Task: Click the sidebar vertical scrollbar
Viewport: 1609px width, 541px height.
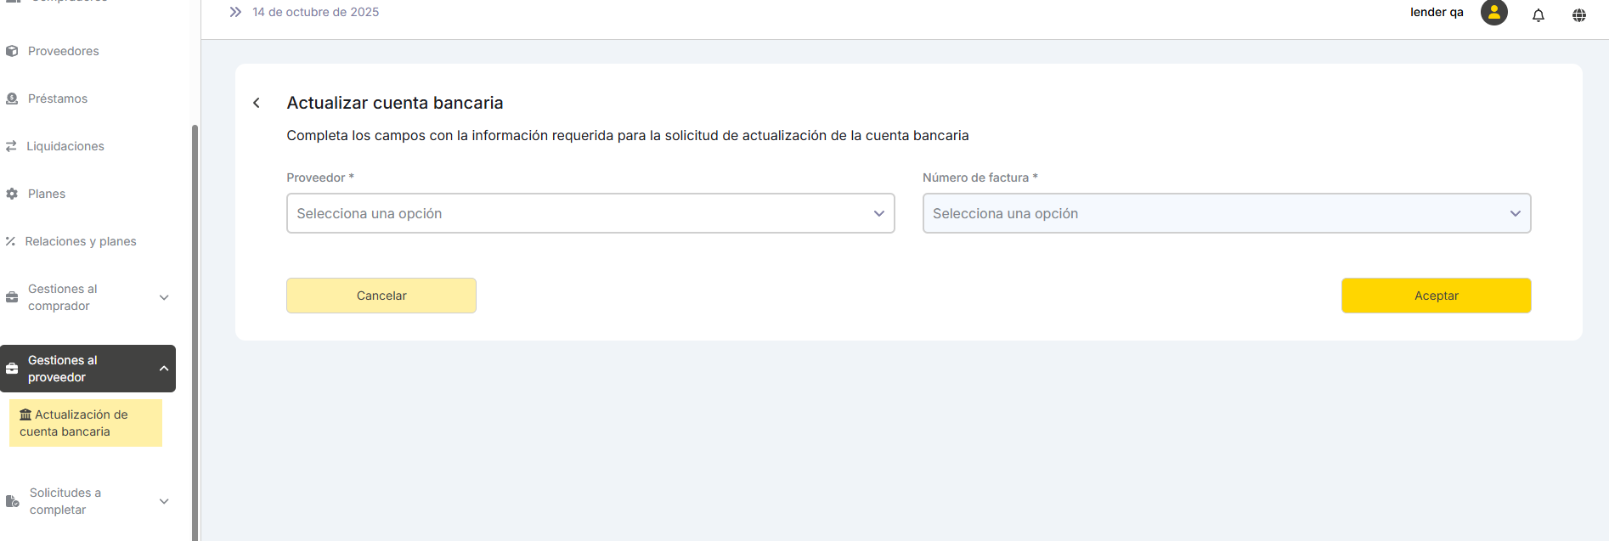Action: (195, 331)
